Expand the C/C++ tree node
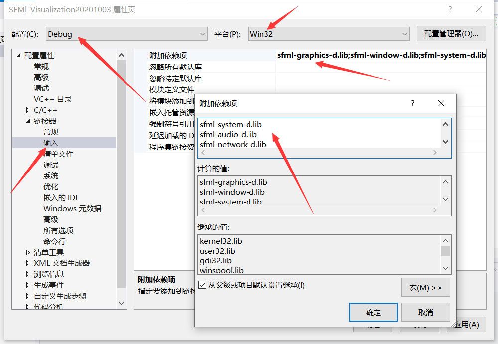 tap(28, 110)
